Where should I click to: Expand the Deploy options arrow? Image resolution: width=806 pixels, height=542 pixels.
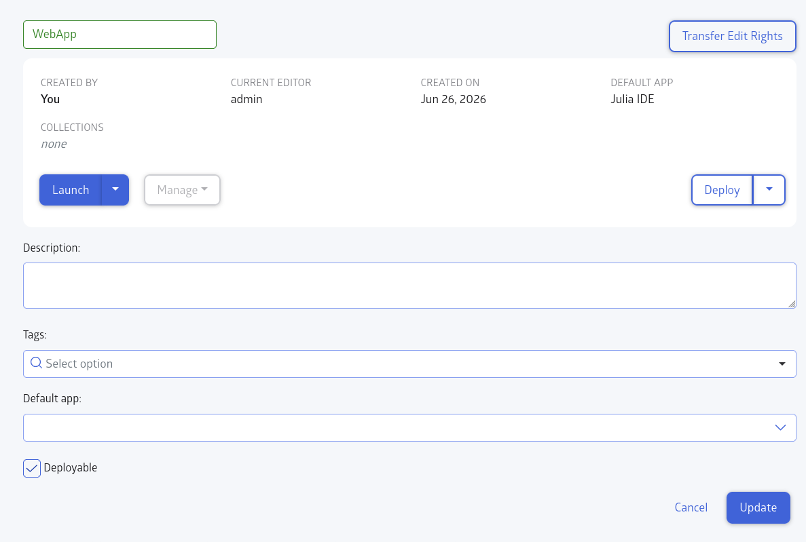769,190
